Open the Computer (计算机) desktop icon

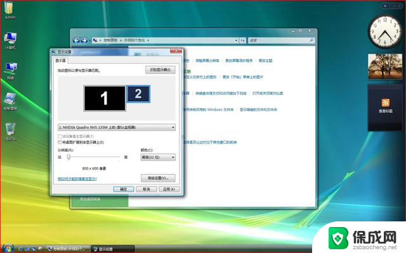pyautogui.click(x=10, y=40)
